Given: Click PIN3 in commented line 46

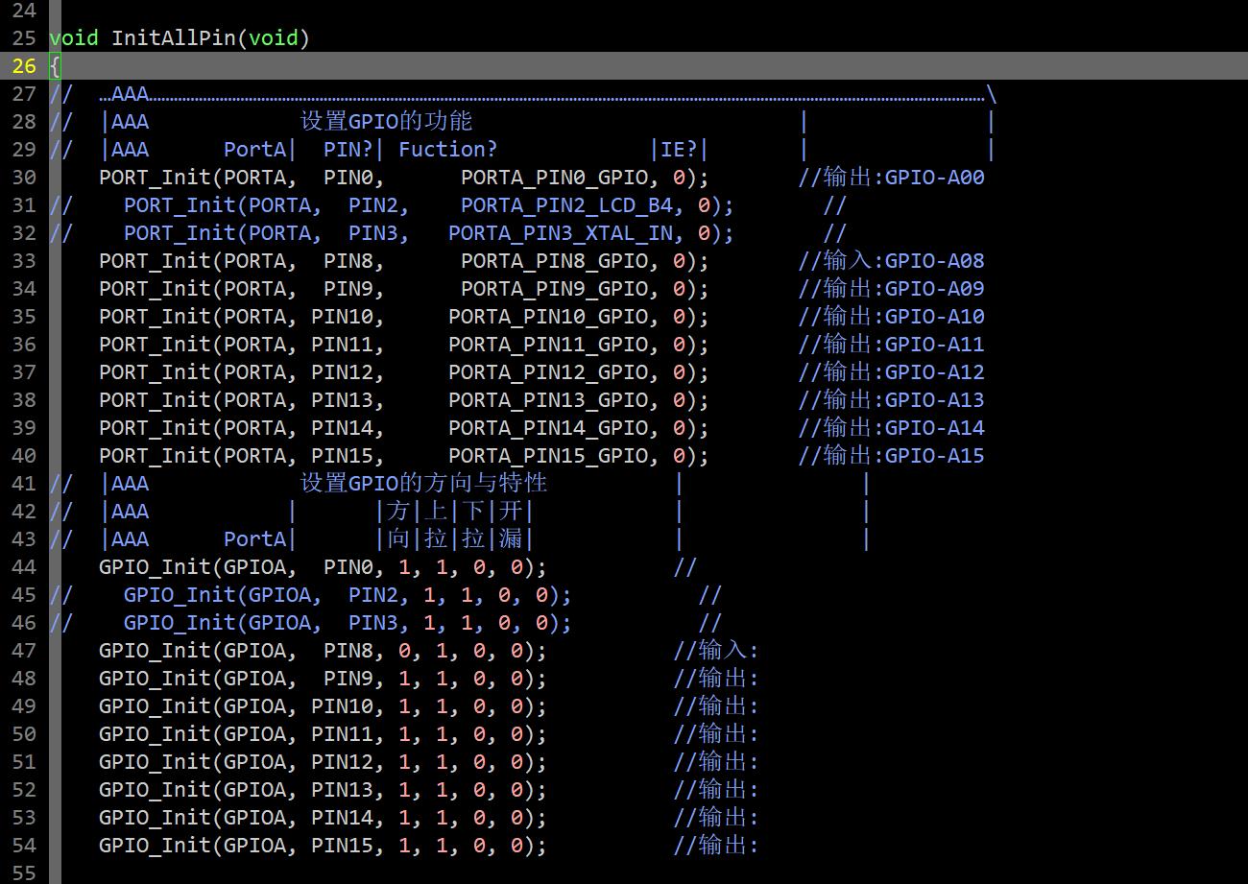Looking at the screenshot, I should [374, 623].
